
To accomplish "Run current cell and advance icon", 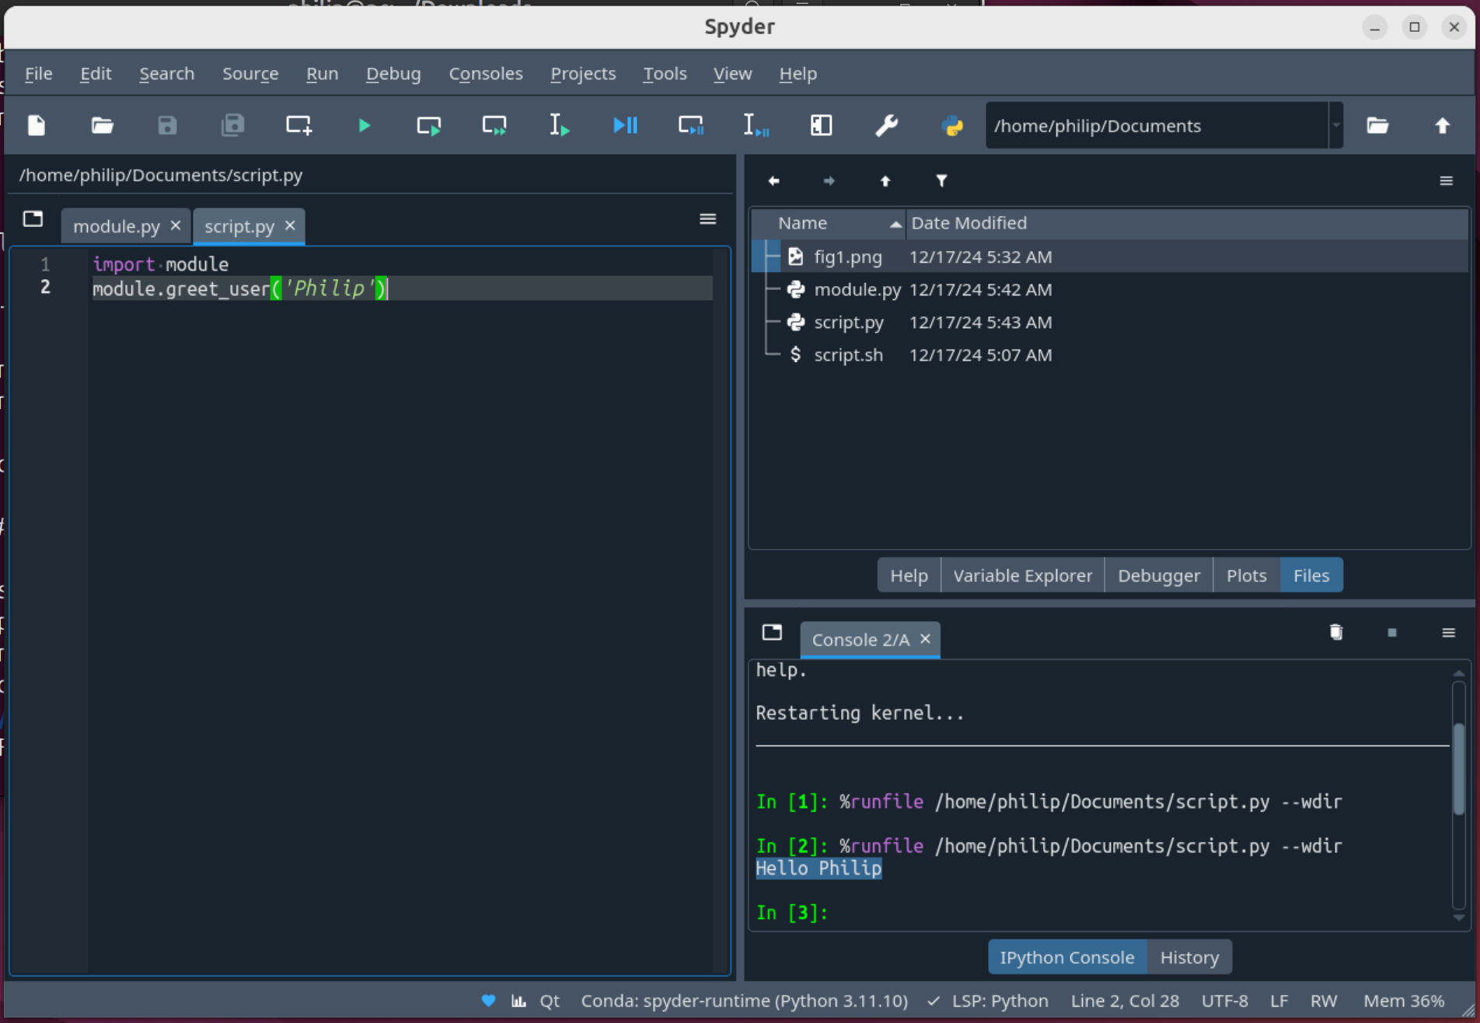I will click(494, 125).
